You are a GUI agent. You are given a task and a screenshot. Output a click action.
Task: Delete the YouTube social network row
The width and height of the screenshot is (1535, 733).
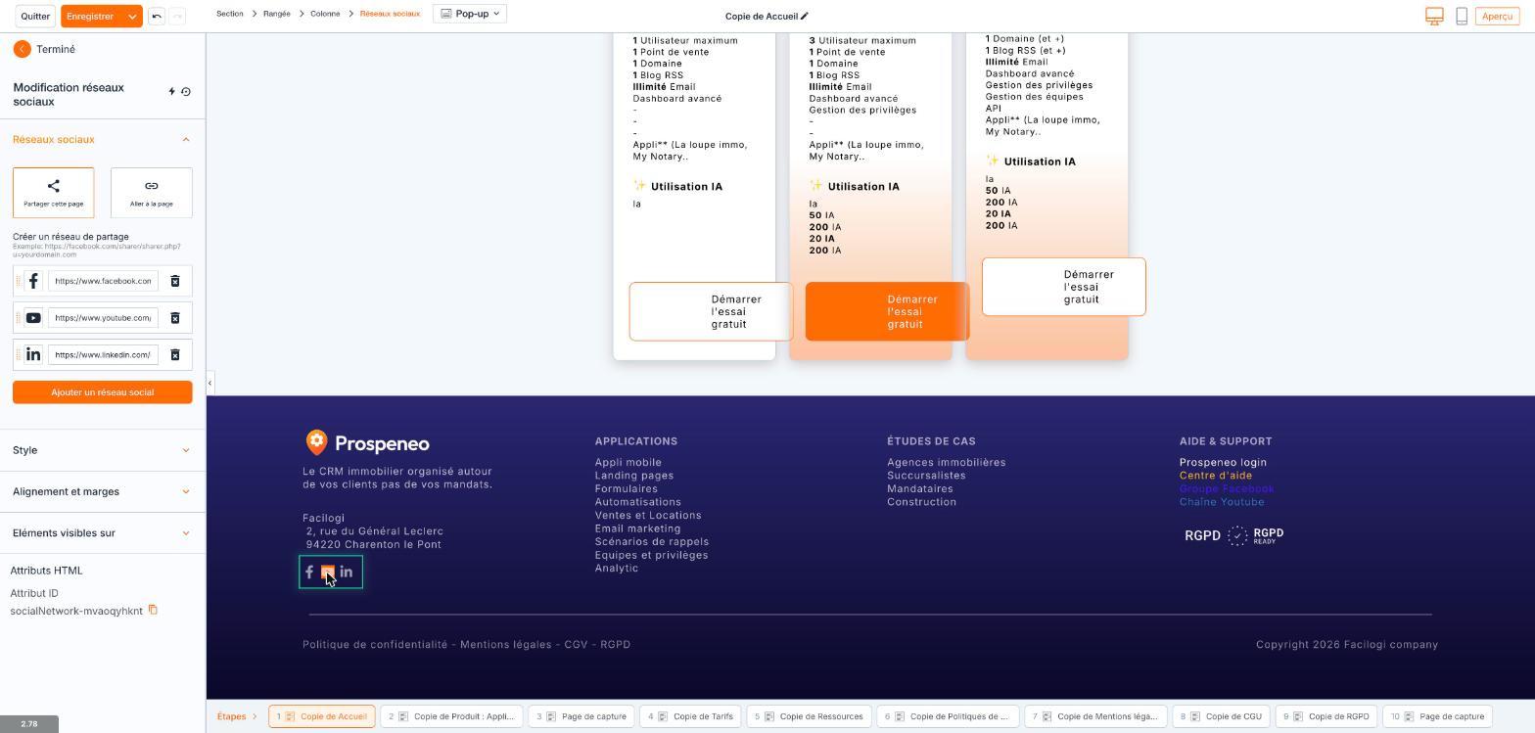pos(175,318)
